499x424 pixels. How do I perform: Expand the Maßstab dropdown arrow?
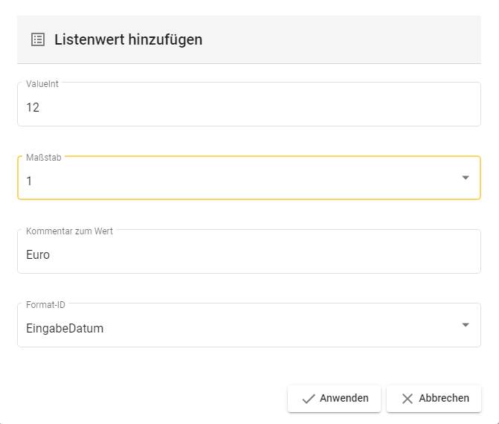[x=466, y=178]
